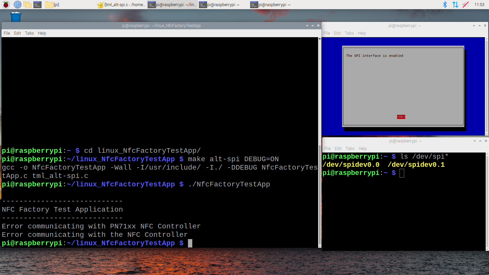
Task: Click the Bluetooth tray icon
Action: pos(445,5)
